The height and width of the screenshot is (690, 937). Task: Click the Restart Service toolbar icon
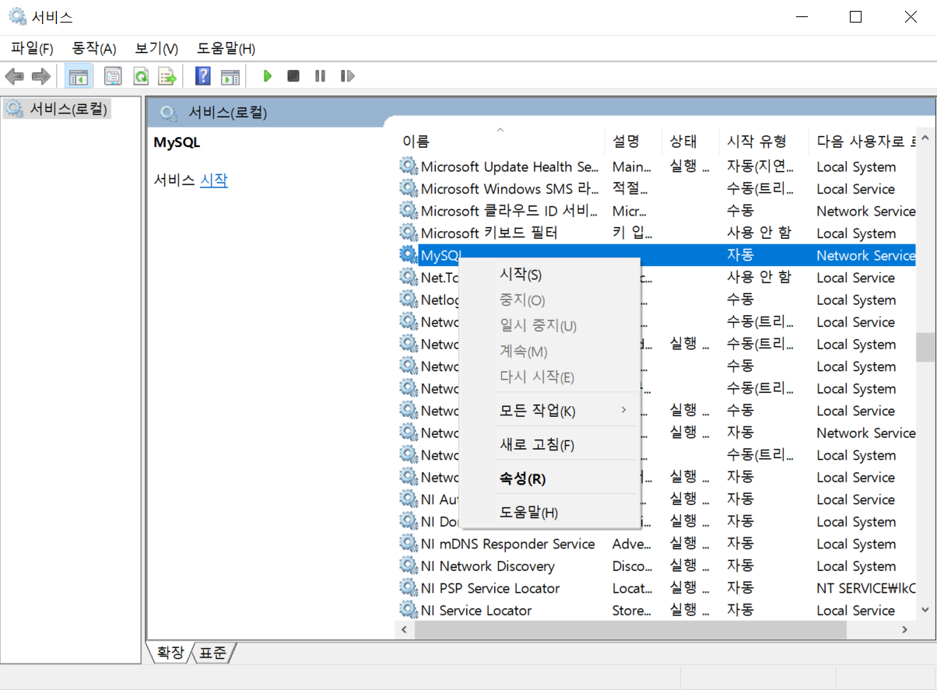[347, 76]
